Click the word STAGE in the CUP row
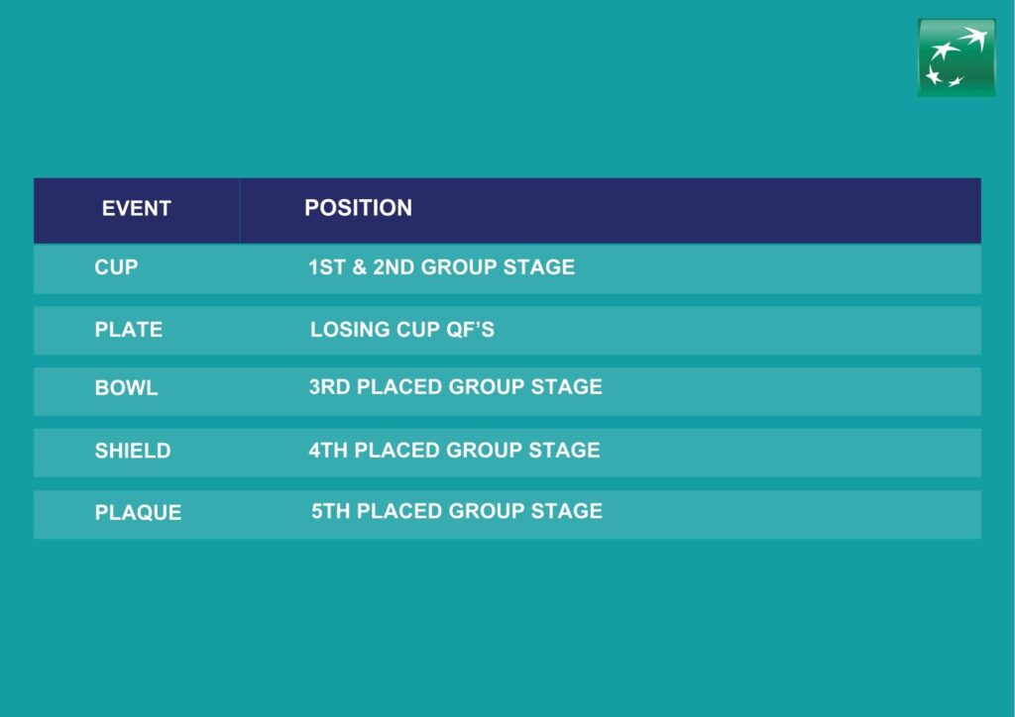The image size is (1015, 717). [539, 267]
